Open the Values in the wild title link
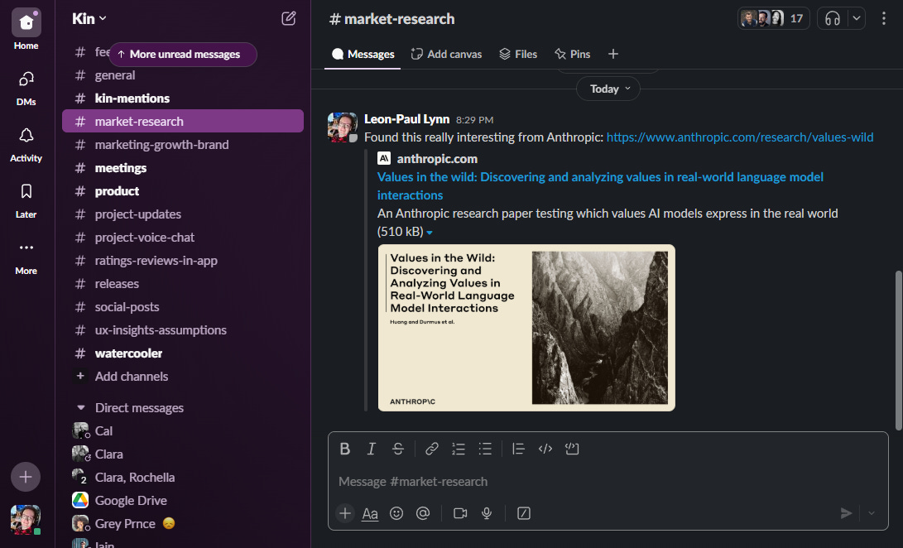The height and width of the screenshot is (548, 903). click(x=600, y=186)
